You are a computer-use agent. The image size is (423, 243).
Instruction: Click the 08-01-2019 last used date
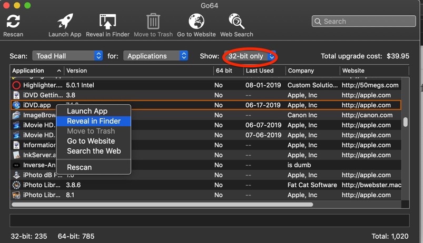(263, 85)
